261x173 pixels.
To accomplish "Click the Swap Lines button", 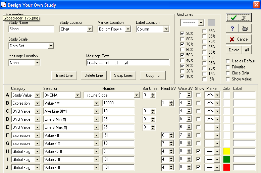I will click(123, 75).
